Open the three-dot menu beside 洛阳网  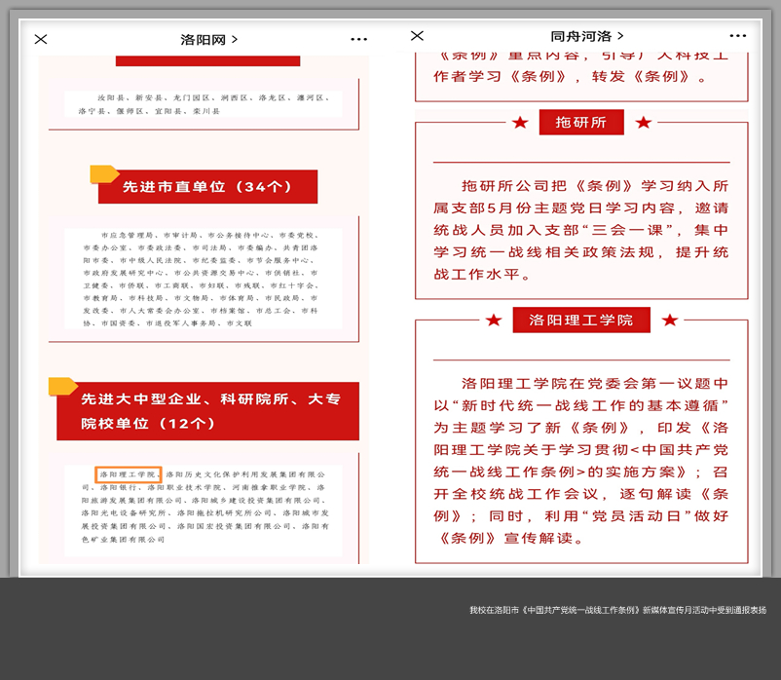click(x=358, y=40)
